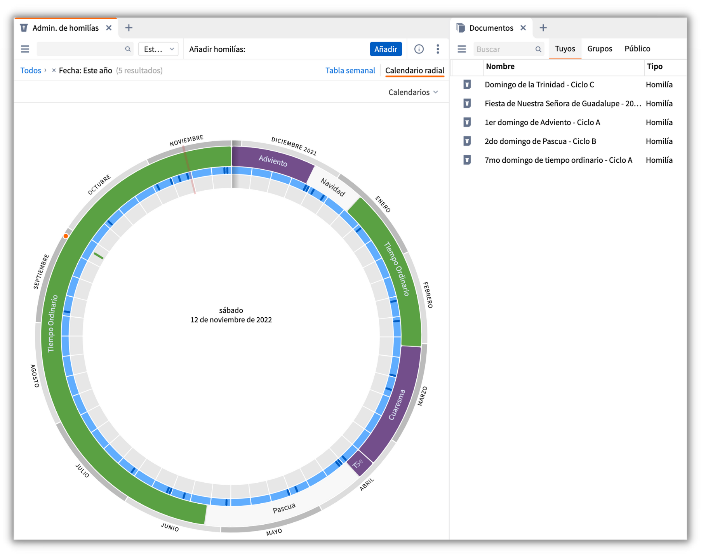This screenshot has width=701, height=560.
Task: Switch to Tabla semanal view
Action: pyautogui.click(x=350, y=70)
